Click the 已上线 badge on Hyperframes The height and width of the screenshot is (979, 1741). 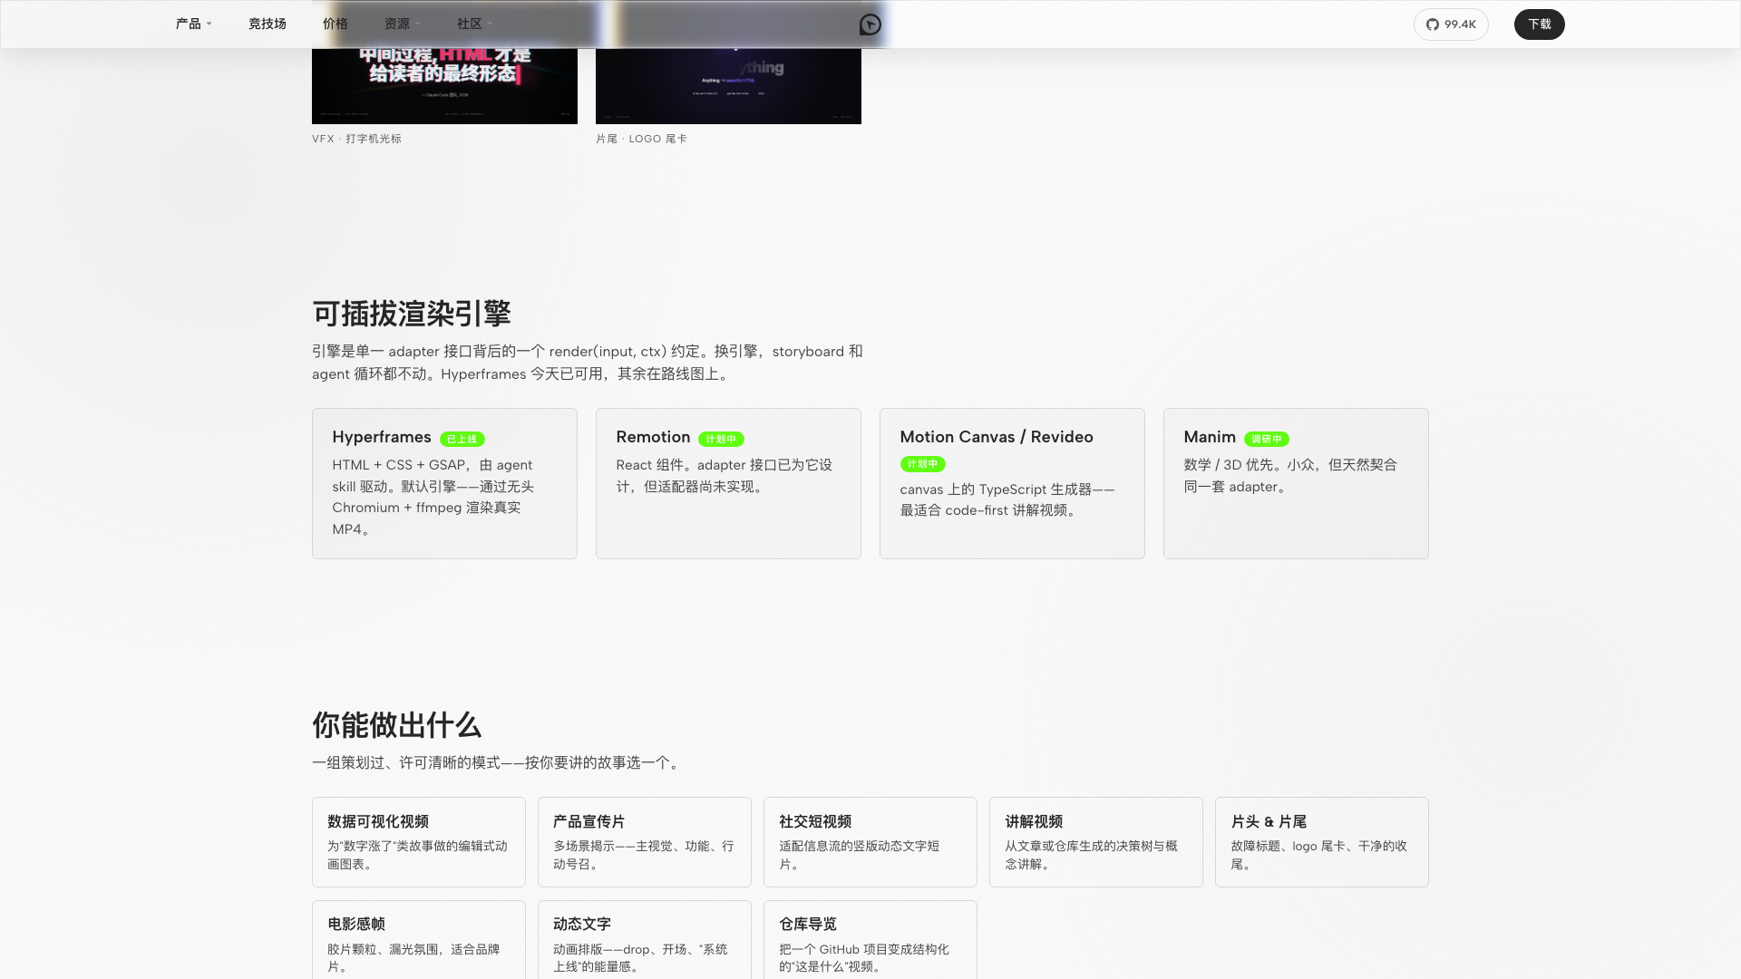(x=462, y=439)
